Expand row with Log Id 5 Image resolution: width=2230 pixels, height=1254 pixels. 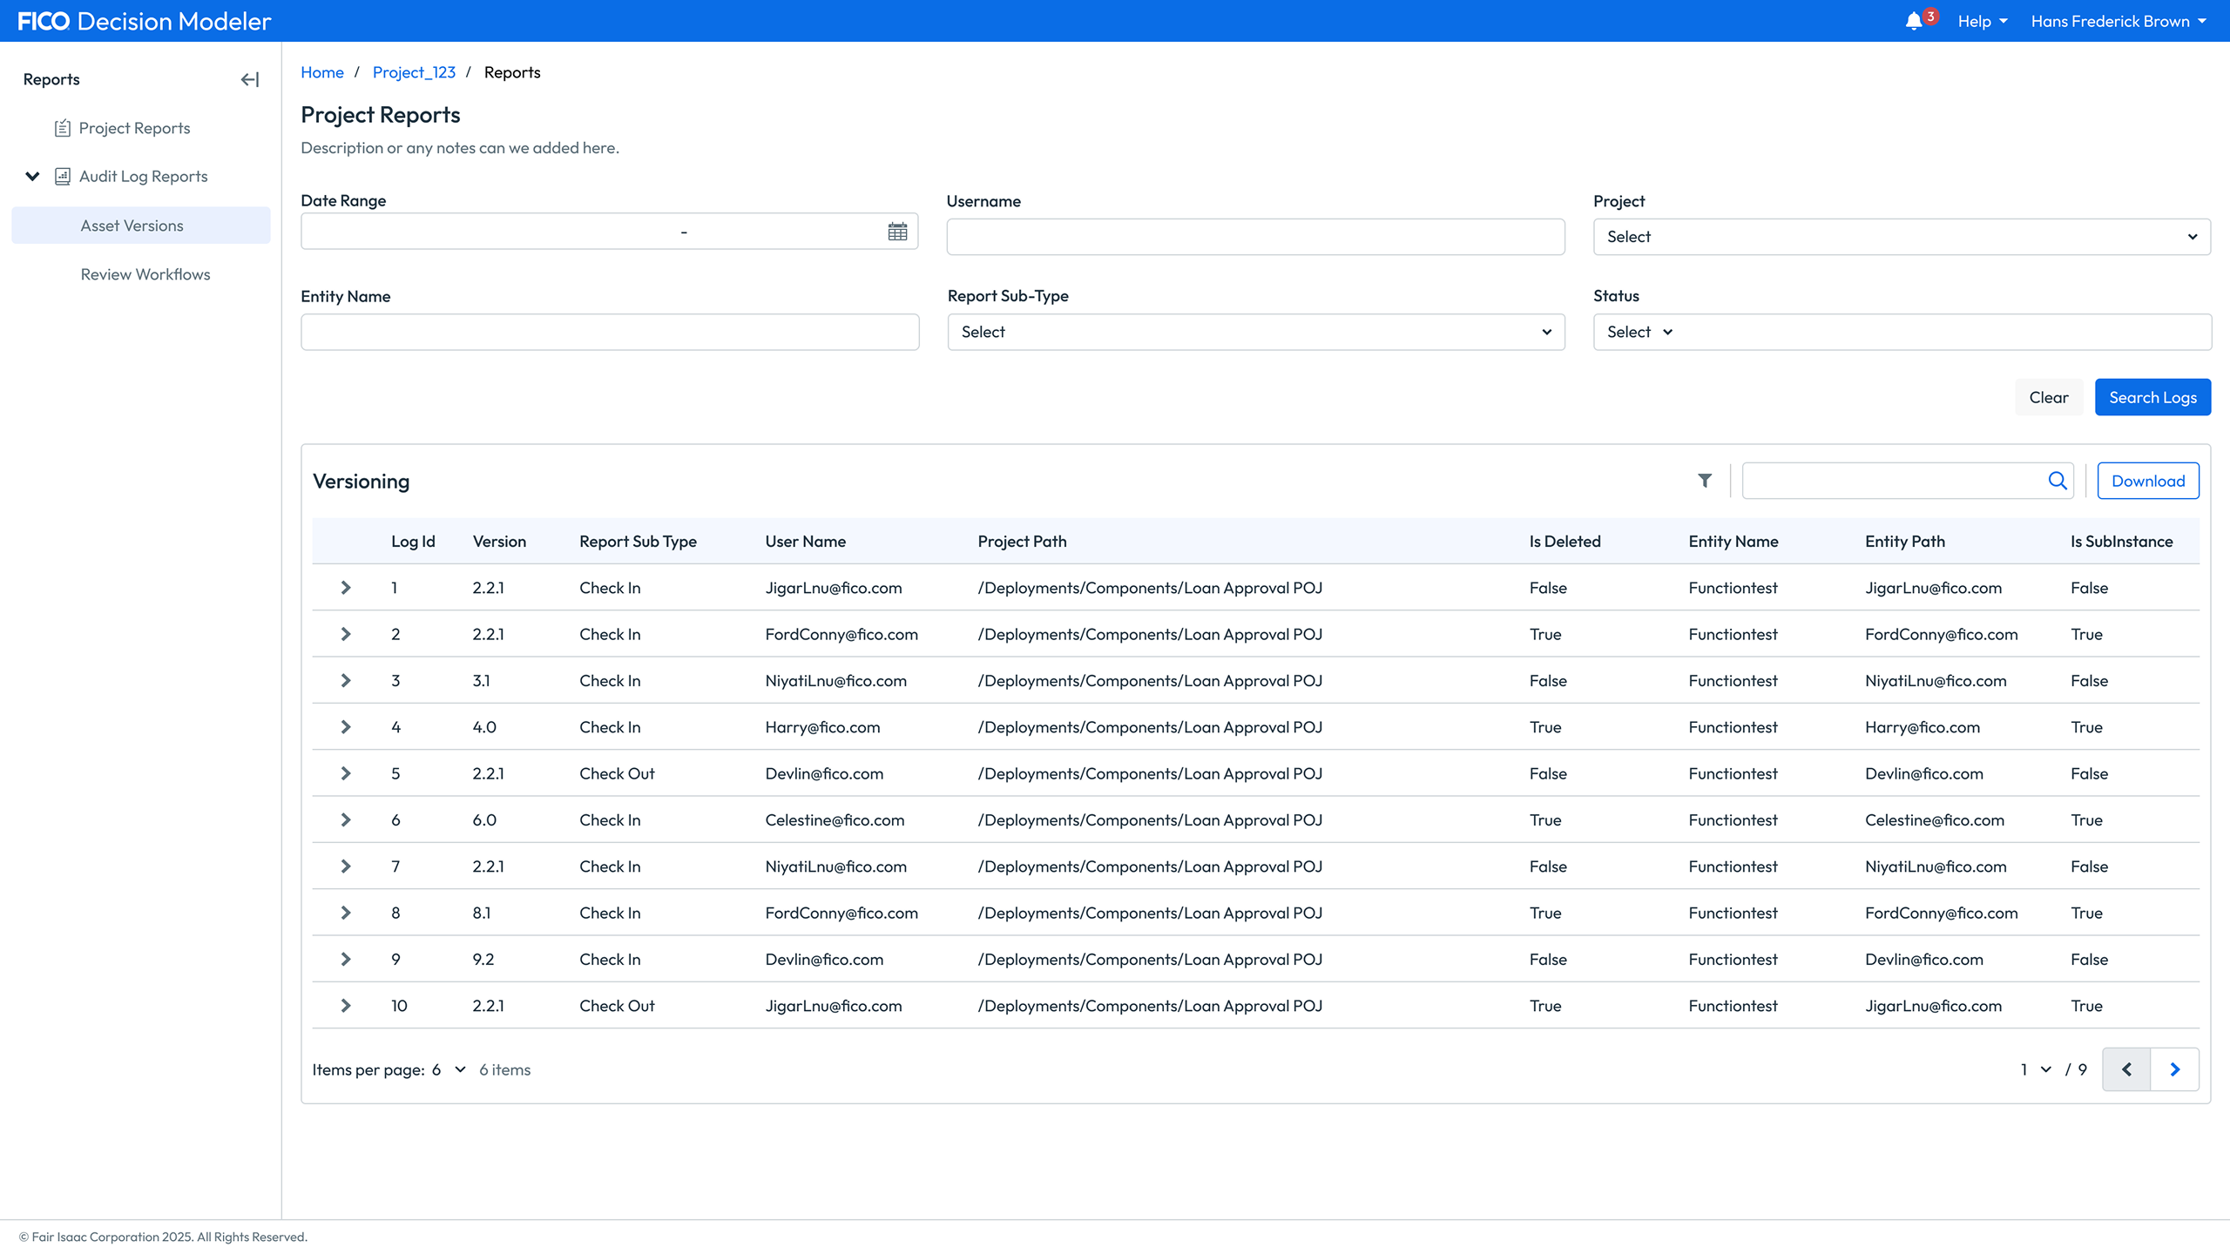click(x=346, y=773)
